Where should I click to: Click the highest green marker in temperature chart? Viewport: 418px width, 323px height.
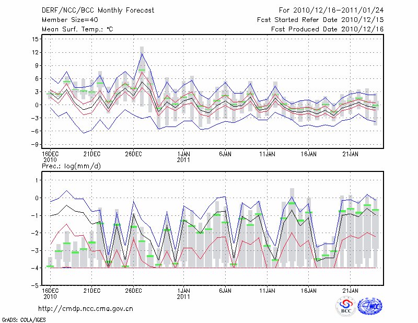point(142,70)
